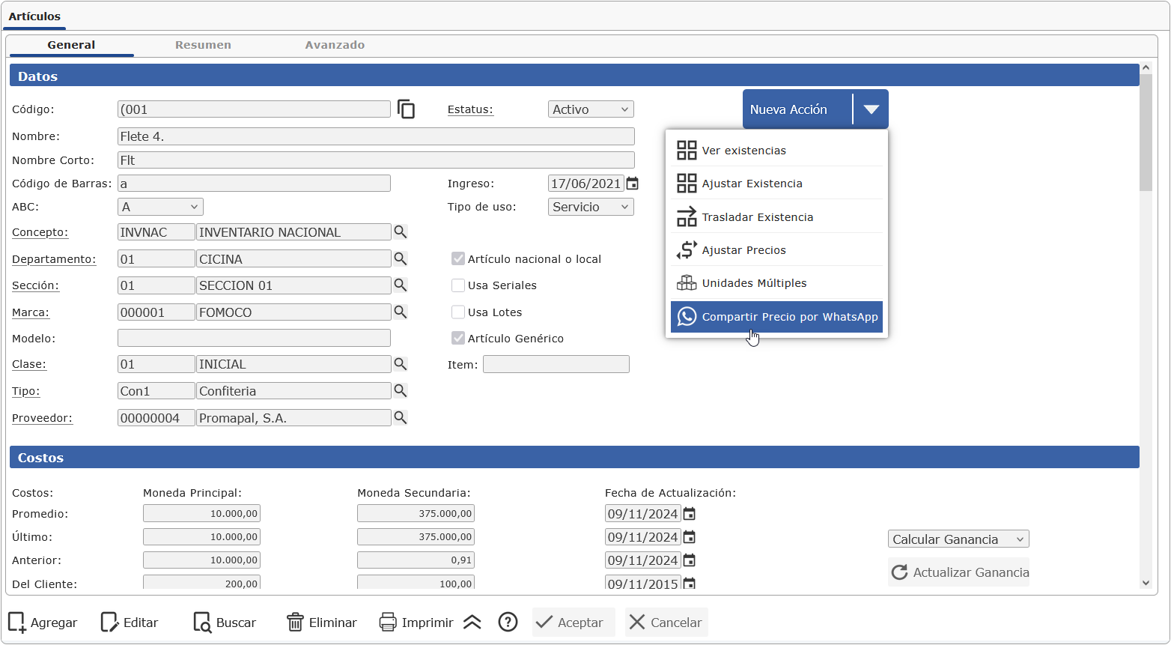Click the search magnifier next to Concepto
This screenshot has height=645, width=1171.
(x=401, y=232)
